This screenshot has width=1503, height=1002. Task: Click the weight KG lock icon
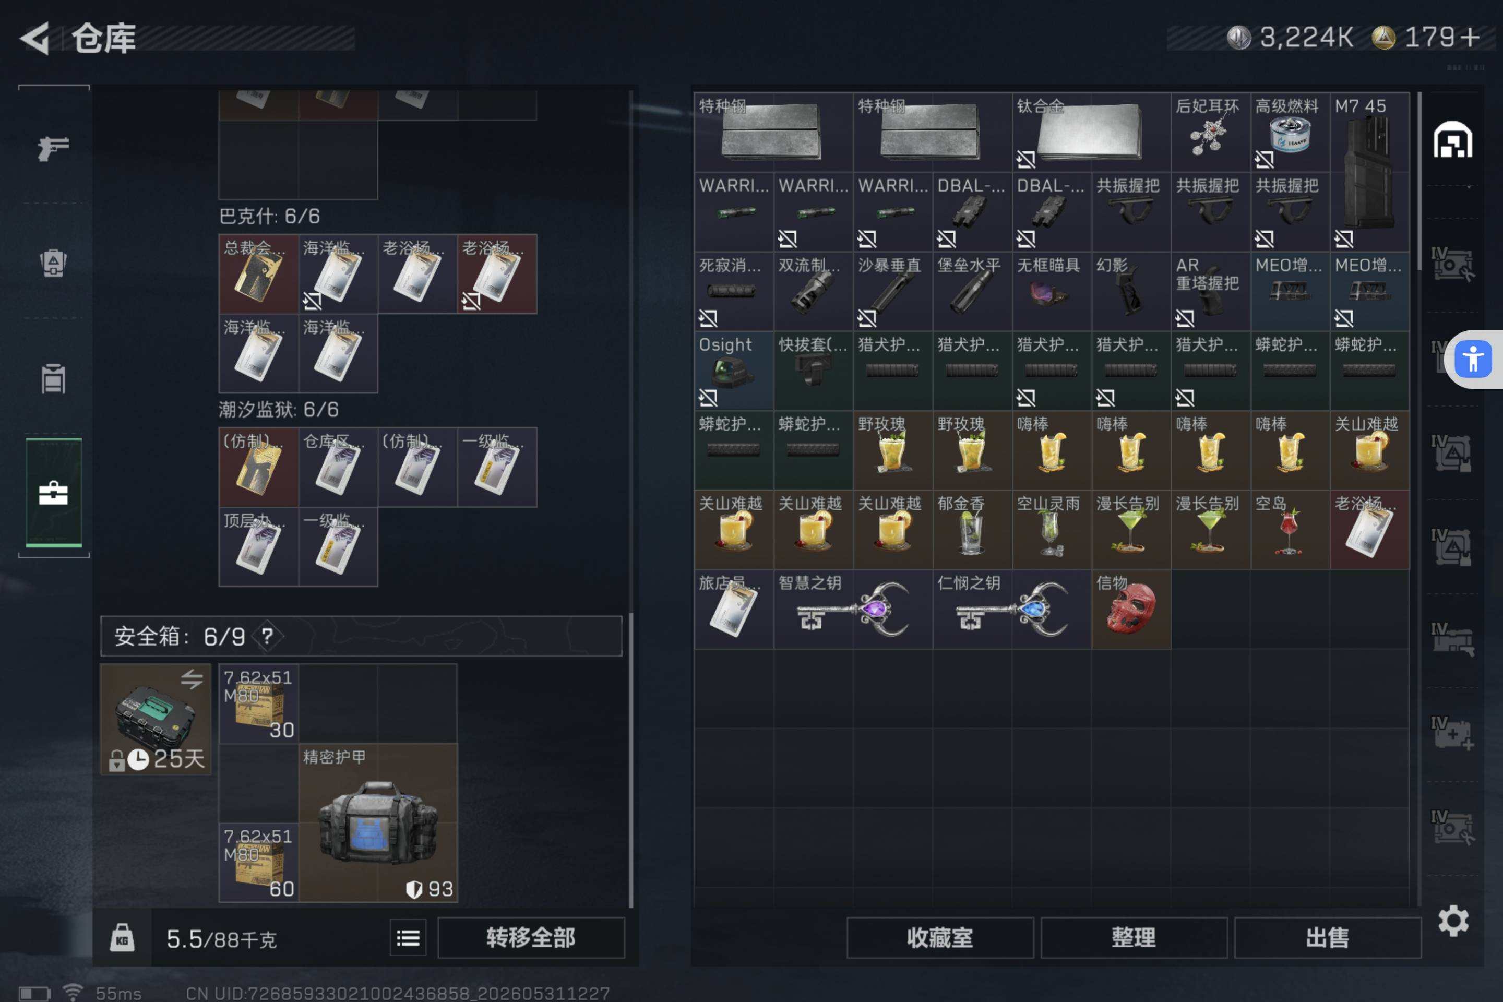tap(122, 937)
